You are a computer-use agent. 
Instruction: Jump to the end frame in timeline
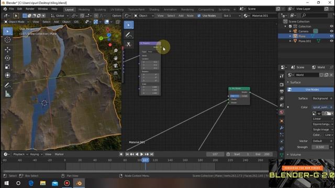[152, 154]
